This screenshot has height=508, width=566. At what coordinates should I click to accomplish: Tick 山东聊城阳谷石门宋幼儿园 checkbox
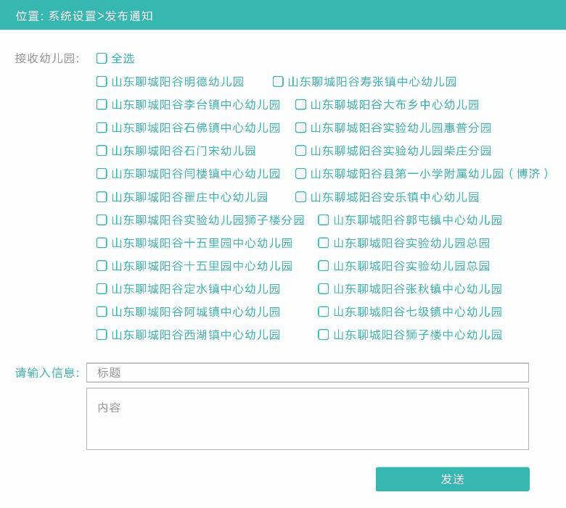tap(102, 151)
